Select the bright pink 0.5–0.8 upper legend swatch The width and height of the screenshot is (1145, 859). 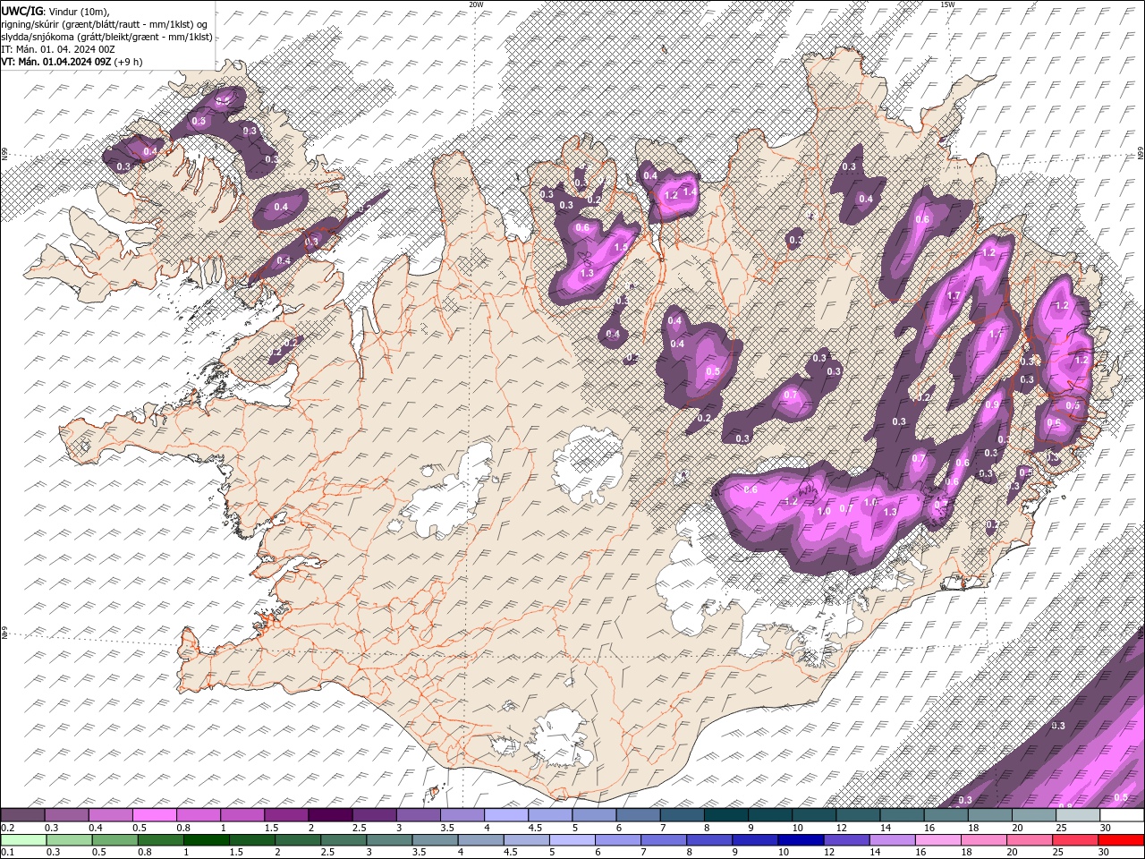coord(155,815)
